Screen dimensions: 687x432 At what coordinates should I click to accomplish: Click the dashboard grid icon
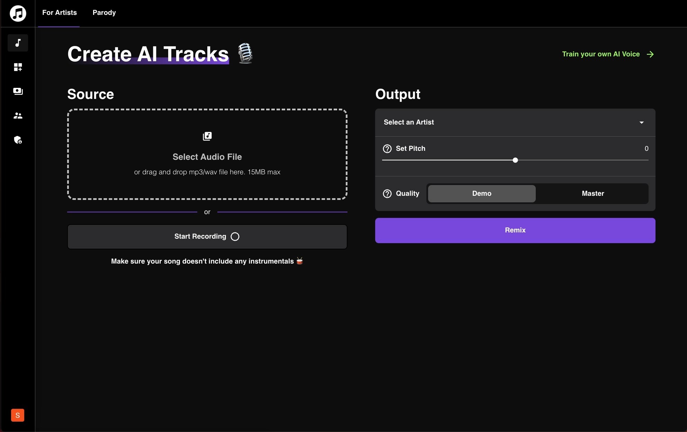[17, 67]
